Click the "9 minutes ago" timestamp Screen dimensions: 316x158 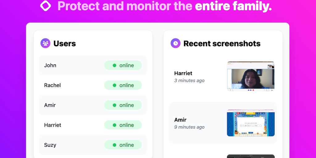point(189,127)
